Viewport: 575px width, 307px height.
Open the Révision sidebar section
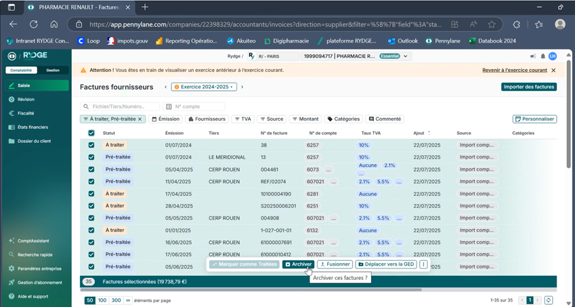[x=26, y=100]
